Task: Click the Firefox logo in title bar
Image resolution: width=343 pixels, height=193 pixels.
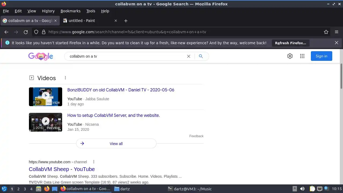Action: tap(3, 4)
